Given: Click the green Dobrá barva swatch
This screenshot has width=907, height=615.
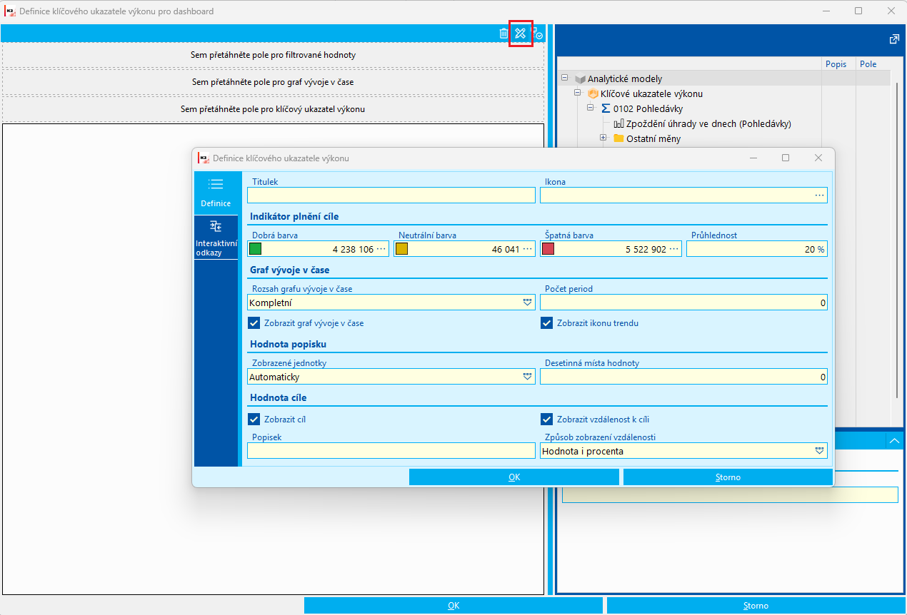Looking at the screenshot, I should (x=256, y=249).
